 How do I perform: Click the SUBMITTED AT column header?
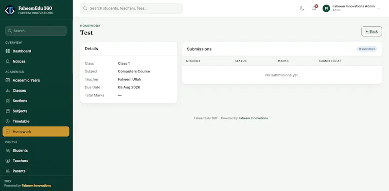click(330, 61)
